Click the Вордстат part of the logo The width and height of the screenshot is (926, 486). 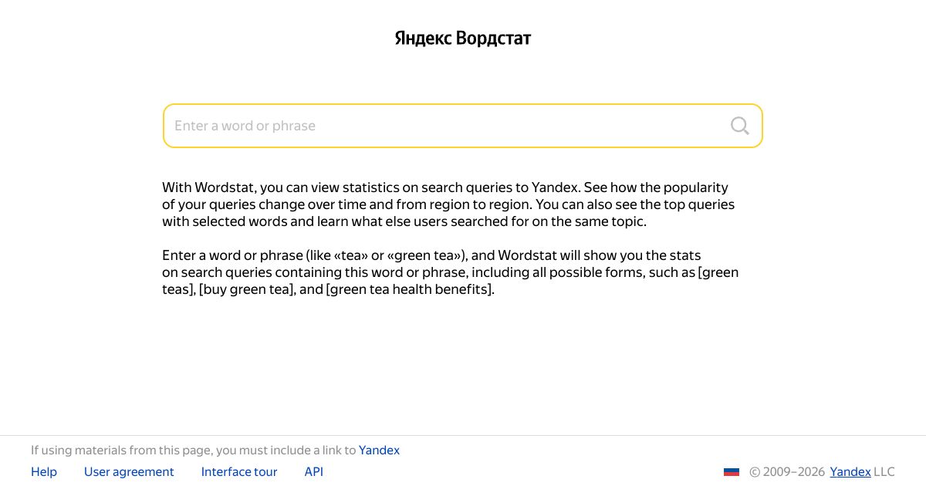494,38
